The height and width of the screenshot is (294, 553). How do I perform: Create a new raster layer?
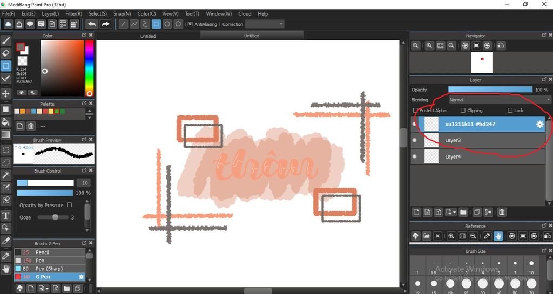[416, 213]
